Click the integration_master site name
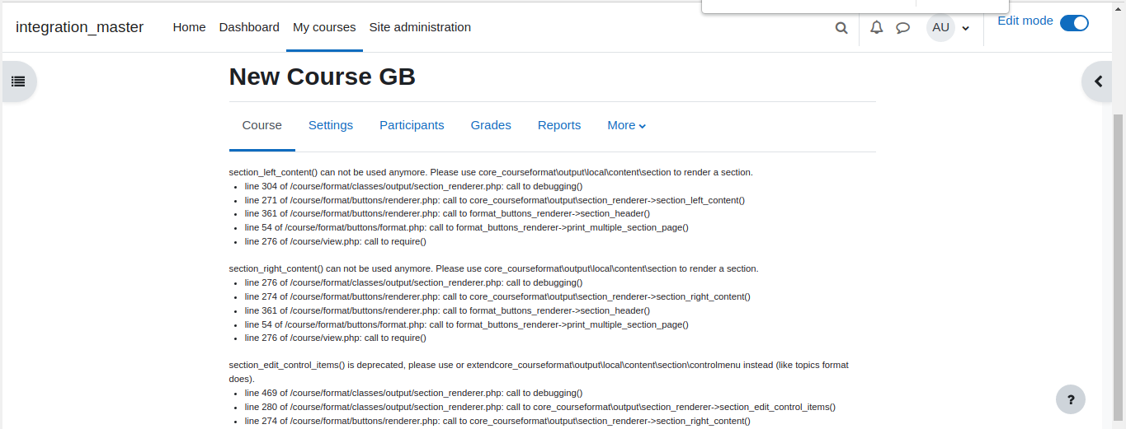The image size is (1126, 429). (79, 27)
